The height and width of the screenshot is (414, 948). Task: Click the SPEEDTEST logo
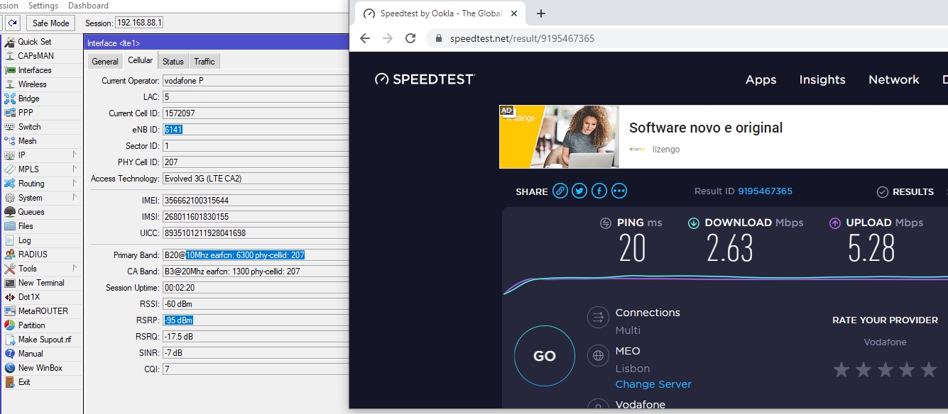(425, 79)
